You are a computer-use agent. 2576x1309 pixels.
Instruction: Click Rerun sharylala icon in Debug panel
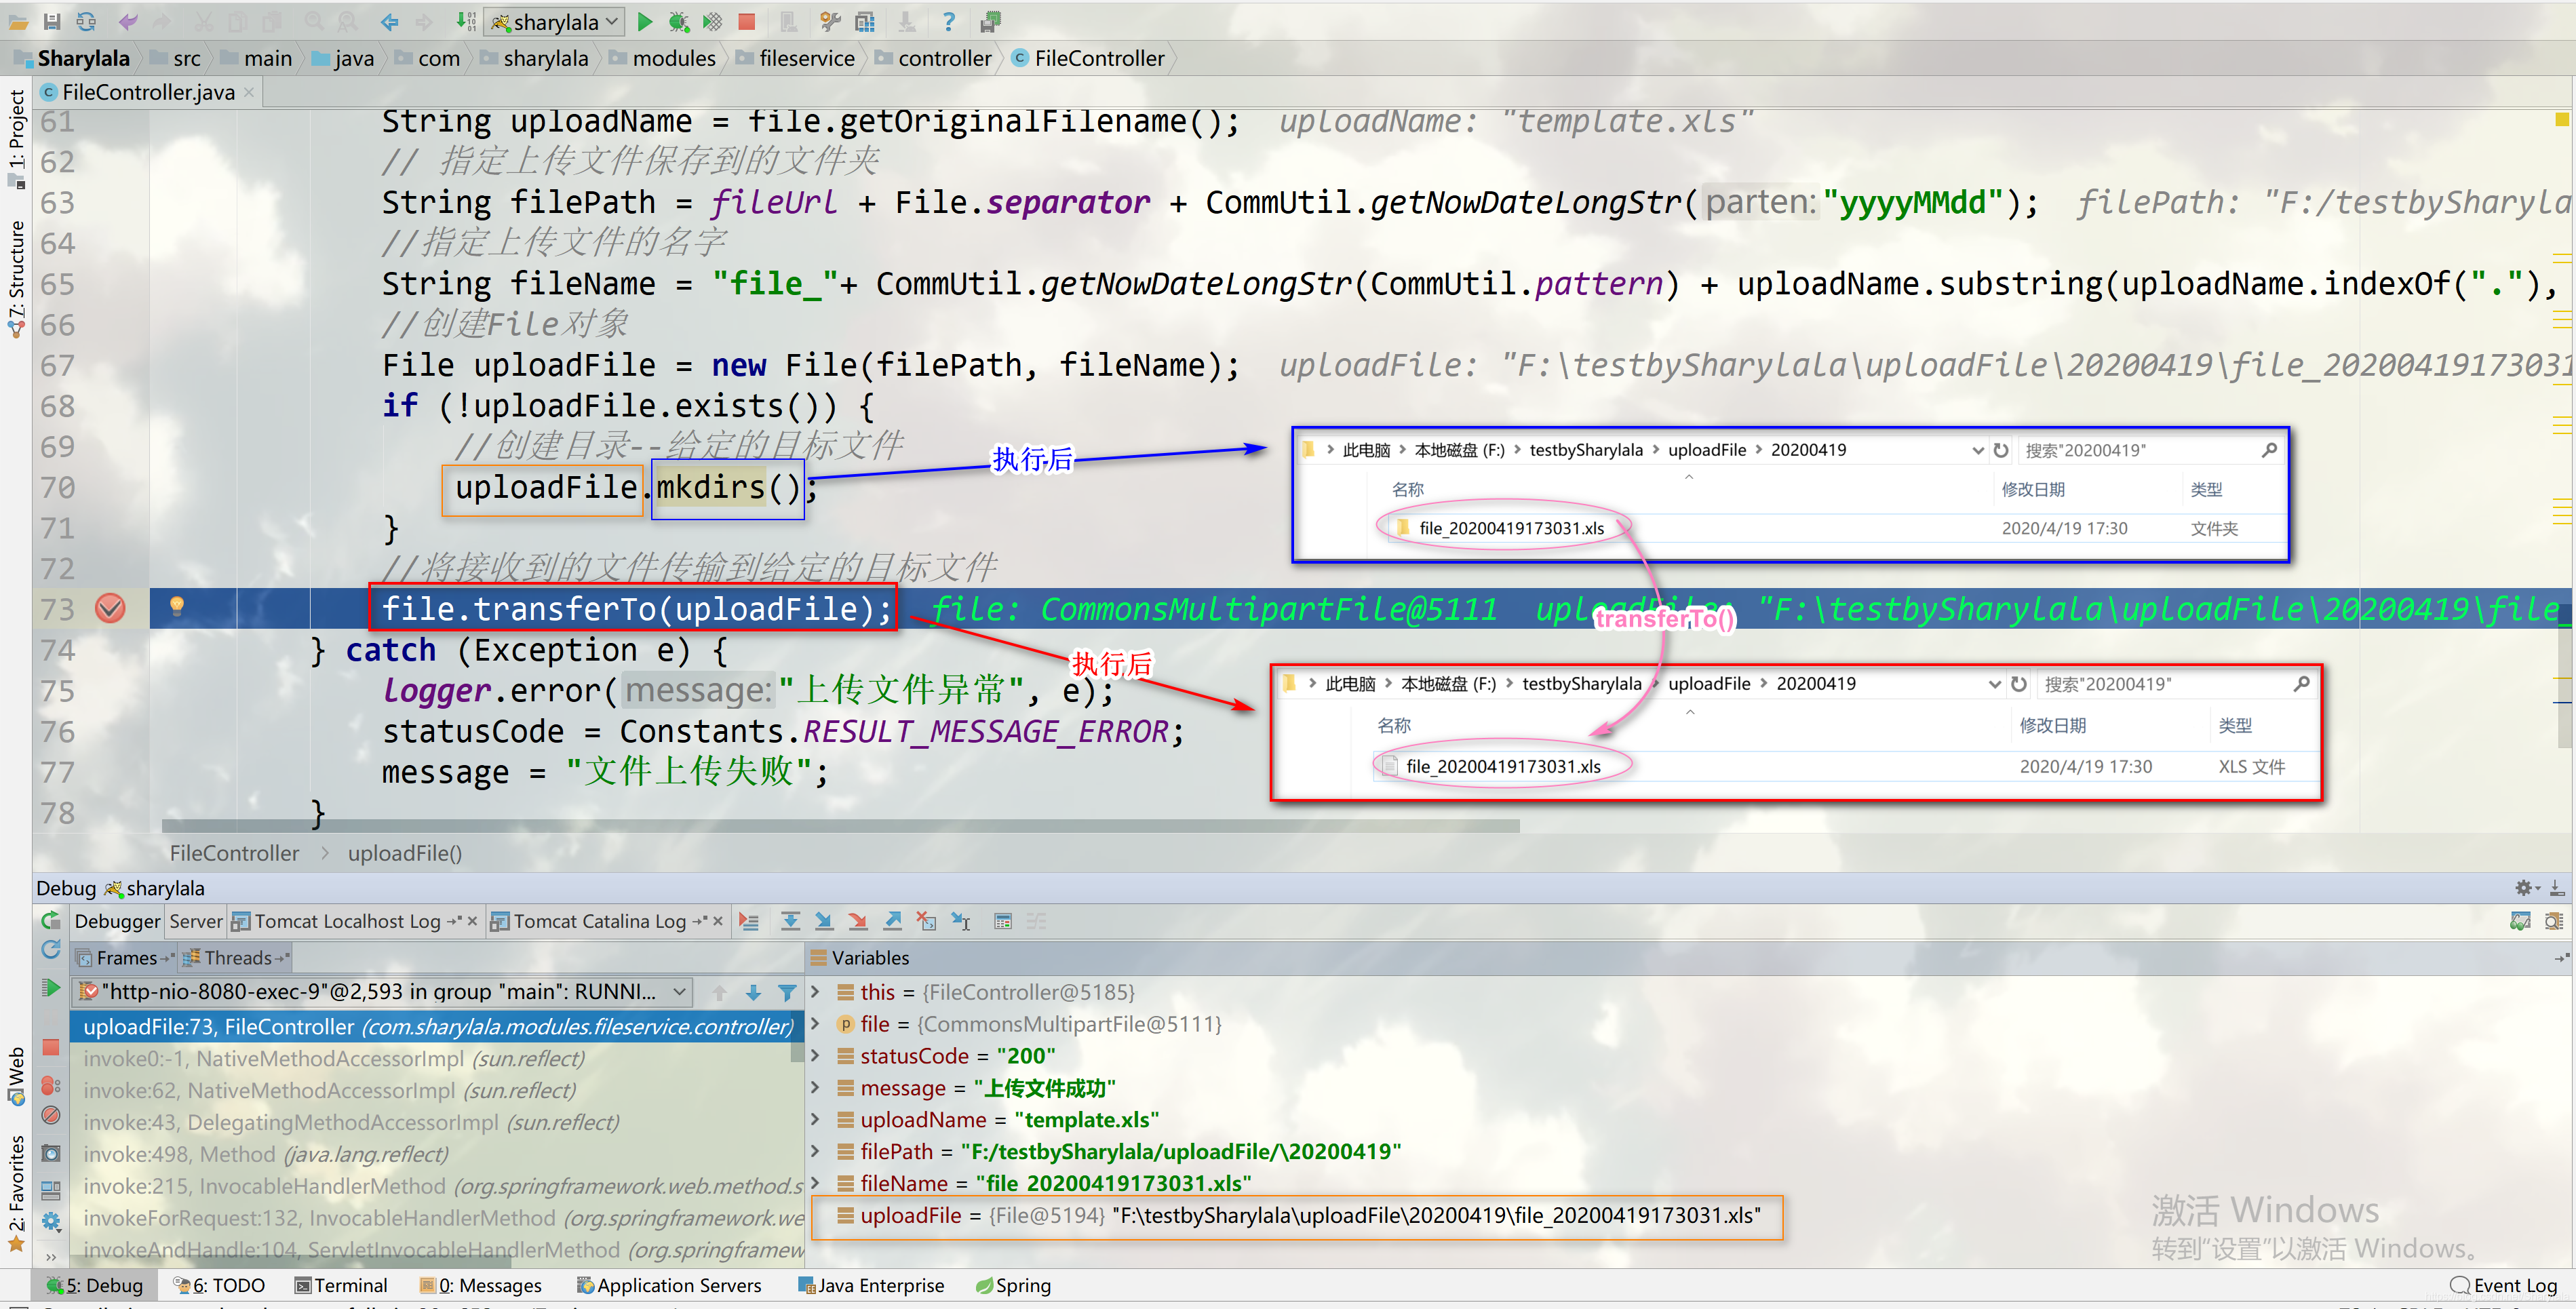coord(51,920)
